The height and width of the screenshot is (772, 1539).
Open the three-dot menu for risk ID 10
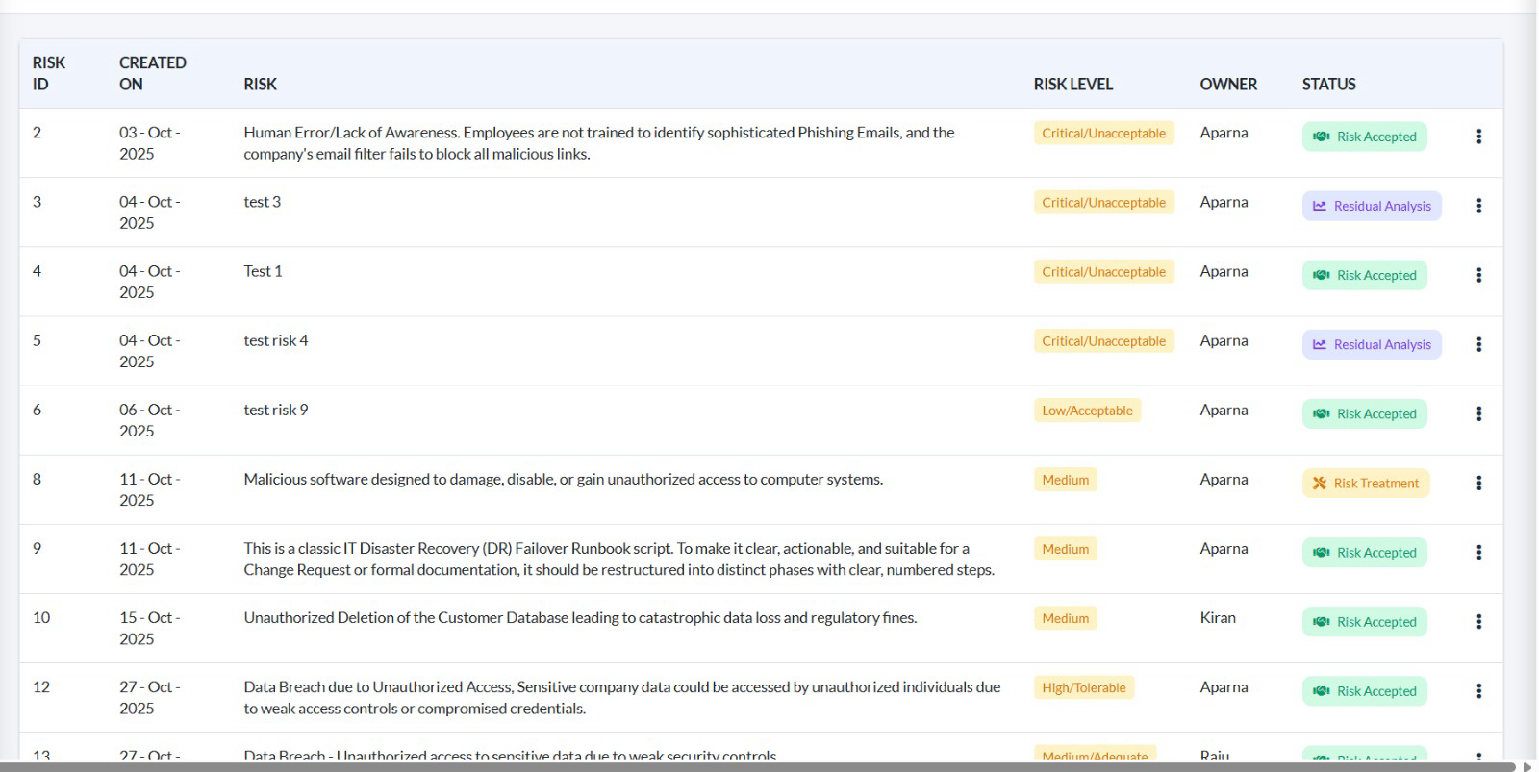(x=1478, y=621)
